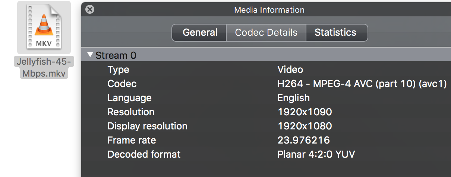Screen dimensions: 451x177
Task: Show the Statistics tab
Action: [335, 33]
